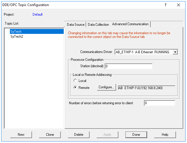187x143 pixels.
Task: Choose the Local addressing radio button
Action: pos(75,80)
